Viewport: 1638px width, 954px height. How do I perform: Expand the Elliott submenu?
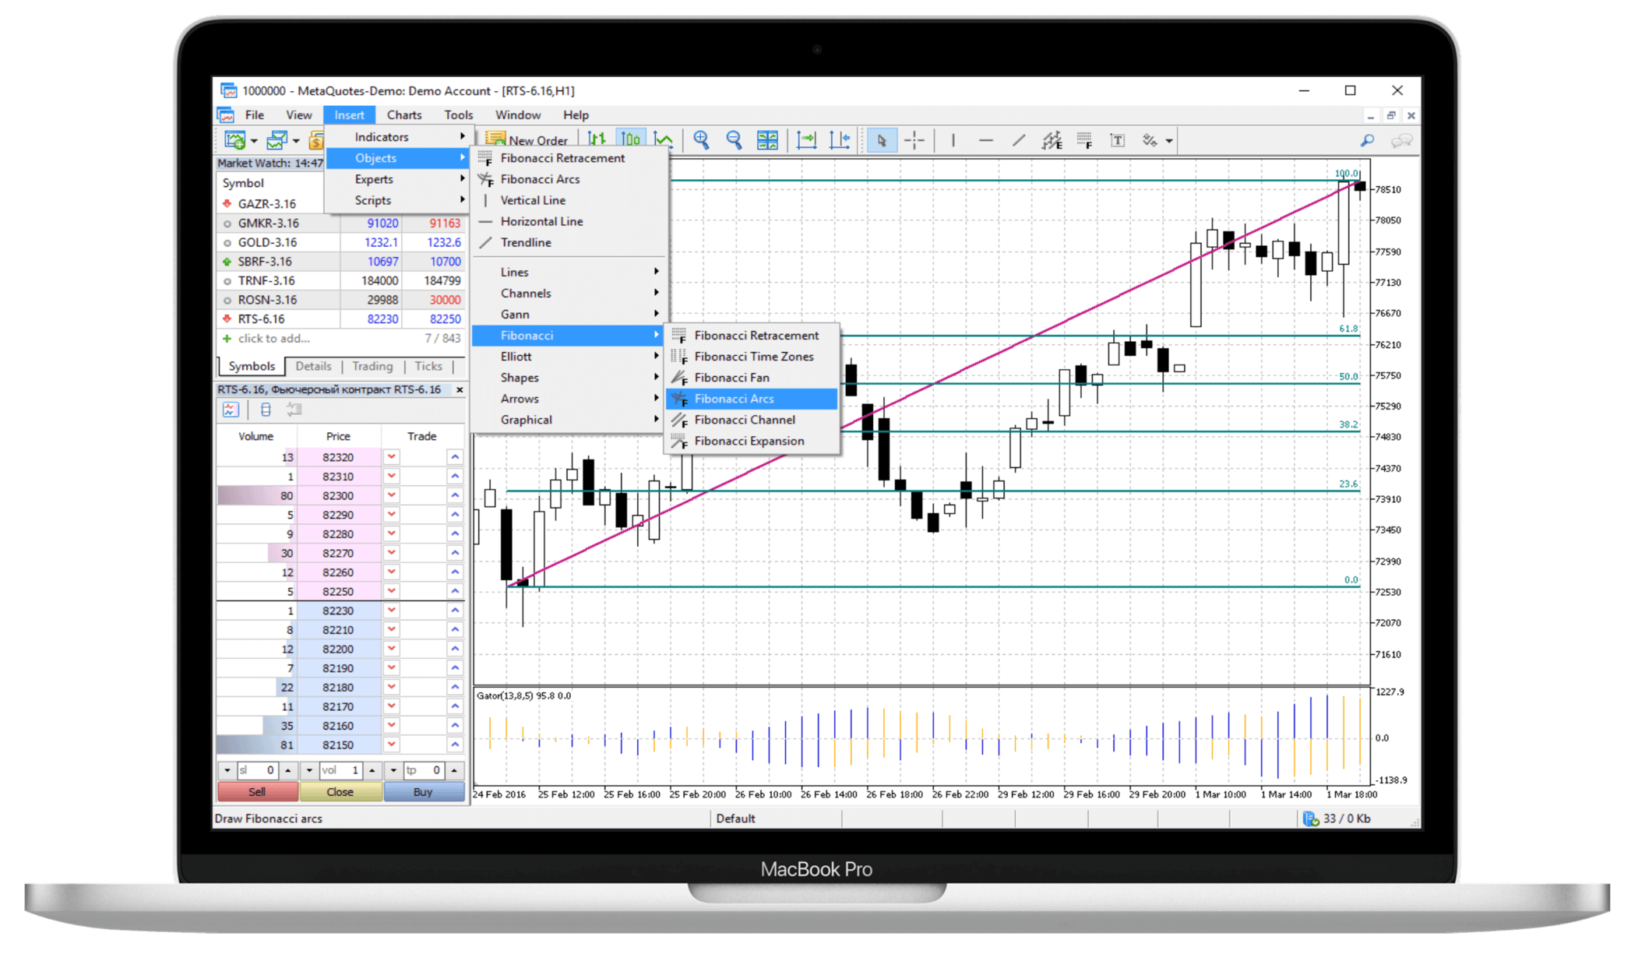tap(570, 356)
